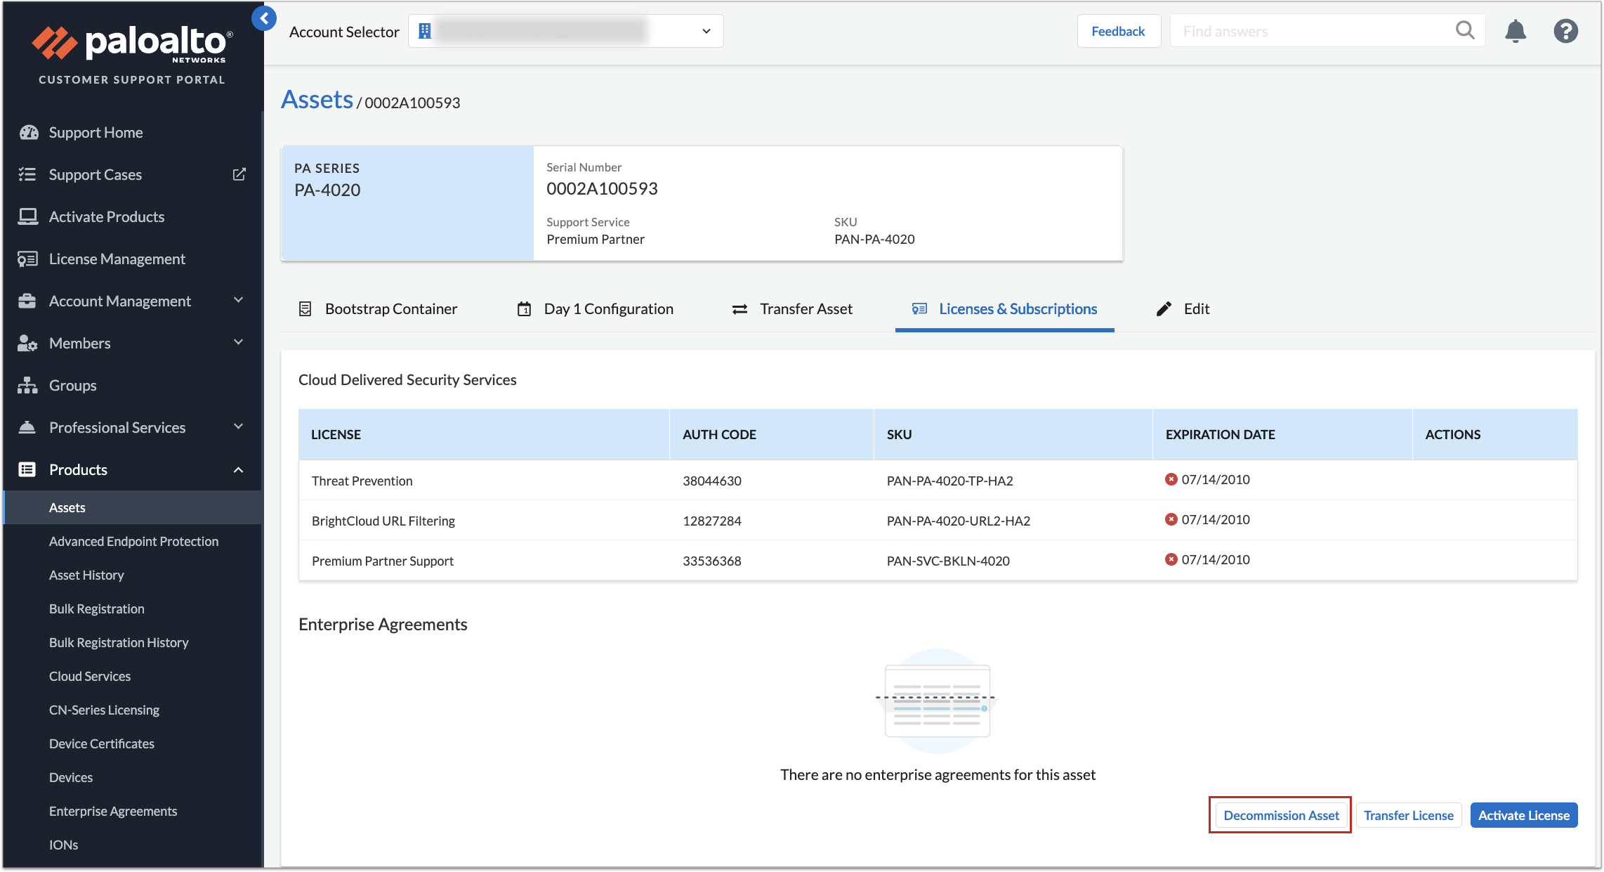Collapse sidebar with the blue arrow
Image resolution: width=1604 pixels, height=872 pixels.
point(264,18)
